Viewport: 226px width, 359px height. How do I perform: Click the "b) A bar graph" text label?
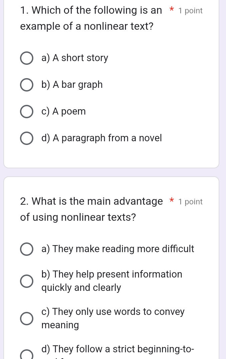coord(72,85)
